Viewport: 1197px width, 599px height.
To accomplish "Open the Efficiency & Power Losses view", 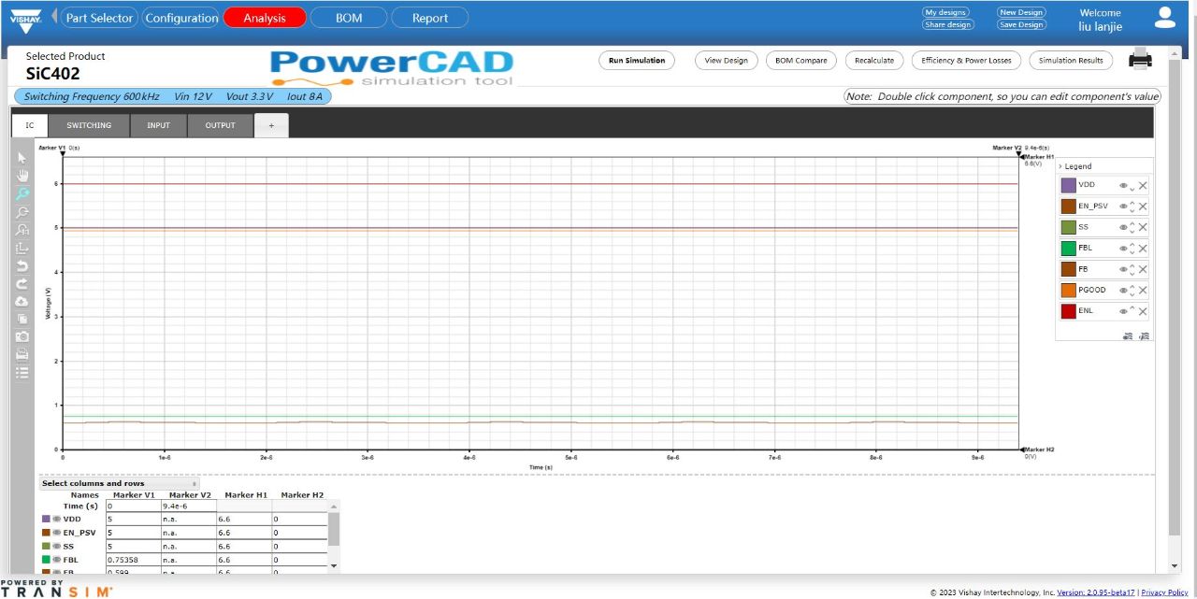I will pyautogui.click(x=966, y=60).
